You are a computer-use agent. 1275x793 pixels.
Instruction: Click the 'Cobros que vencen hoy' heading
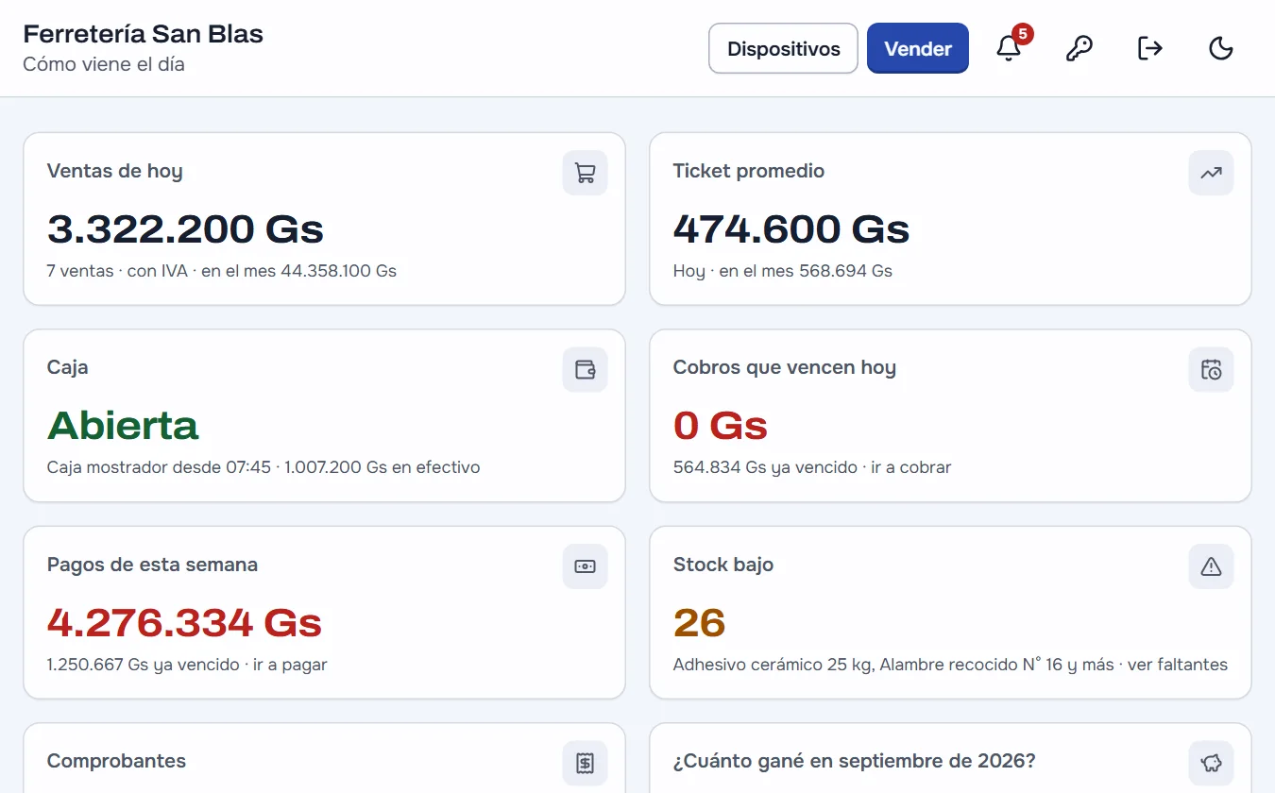(785, 367)
